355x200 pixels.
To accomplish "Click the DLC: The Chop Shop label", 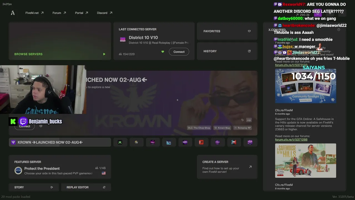I will point(199,128).
